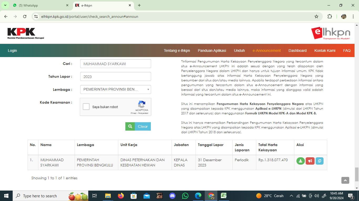Open Discord from taskbar
The height and width of the screenshot is (201, 359).
tap(172, 196)
